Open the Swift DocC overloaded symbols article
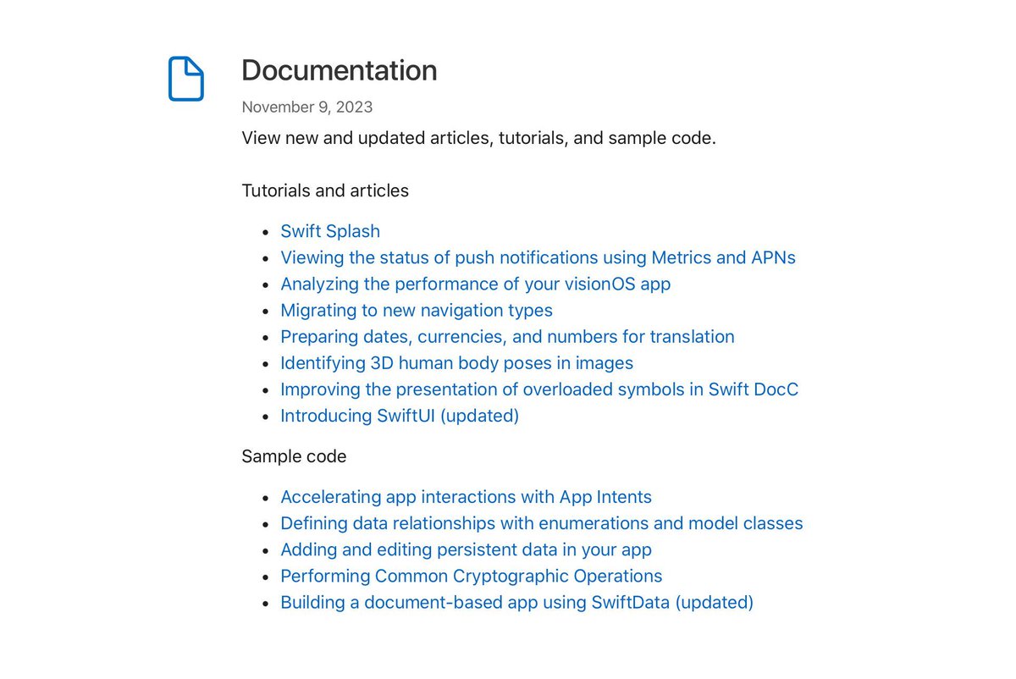The height and width of the screenshot is (679, 1016). (x=538, y=389)
